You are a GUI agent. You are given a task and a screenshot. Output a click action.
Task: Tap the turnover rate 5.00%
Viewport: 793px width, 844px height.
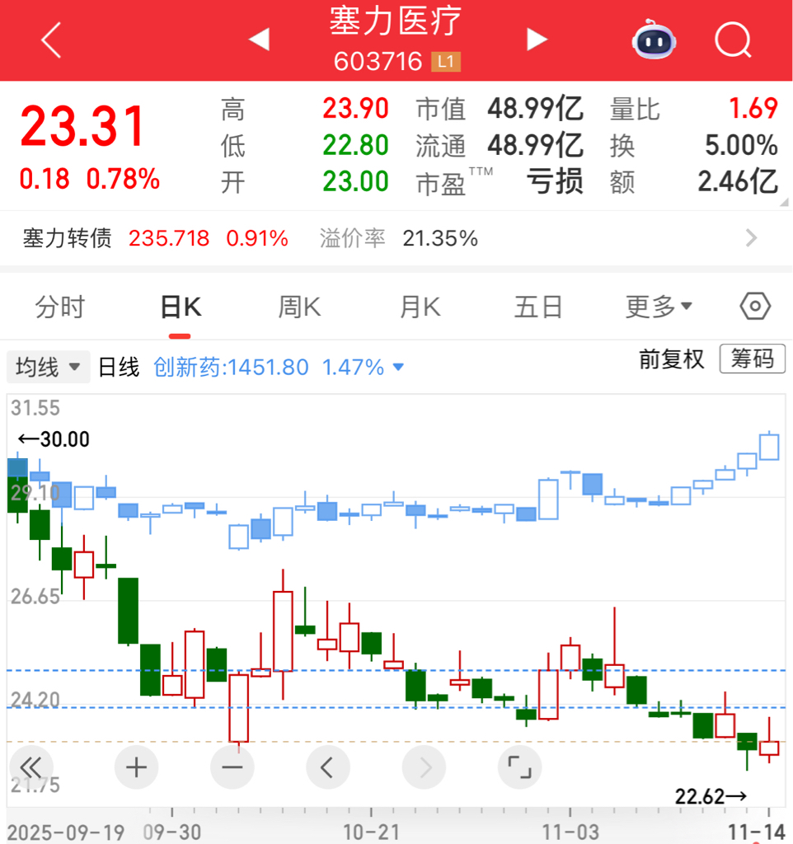pyautogui.click(x=741, y=145)
